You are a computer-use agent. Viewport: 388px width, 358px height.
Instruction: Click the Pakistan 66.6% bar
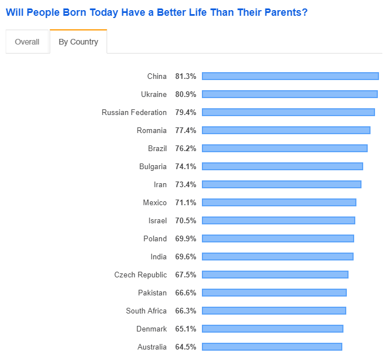click(x=275, y=293)
